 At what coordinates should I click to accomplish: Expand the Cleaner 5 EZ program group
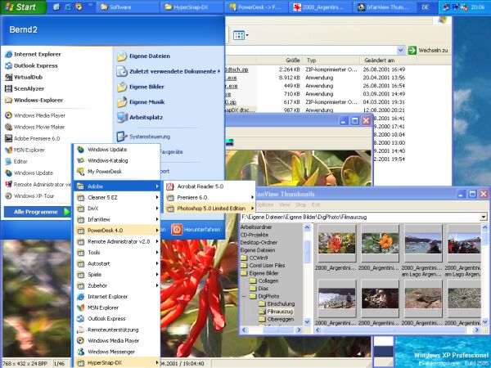point(117,197)
